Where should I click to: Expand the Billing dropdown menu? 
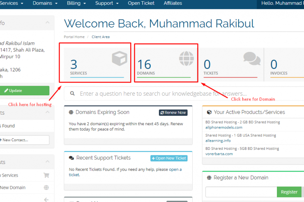coord(76,3)
